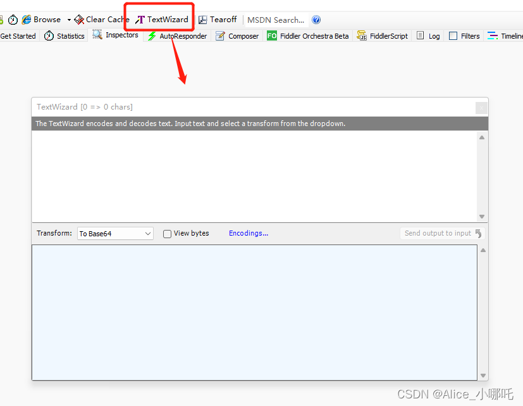Close the TextWizard dialog

pyautogui.click(x=481, y=108)
